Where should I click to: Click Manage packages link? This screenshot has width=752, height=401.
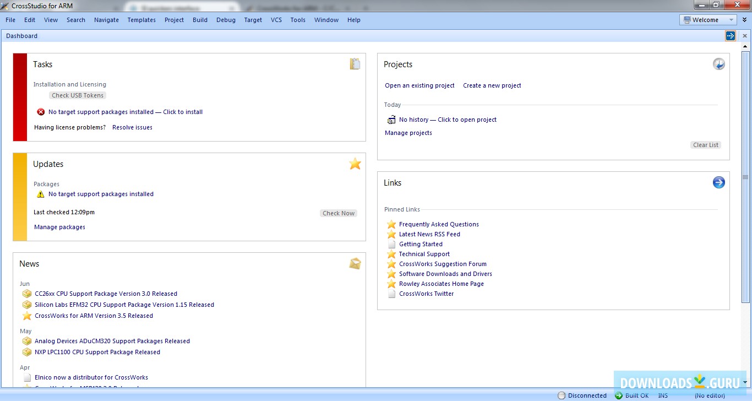59,227
